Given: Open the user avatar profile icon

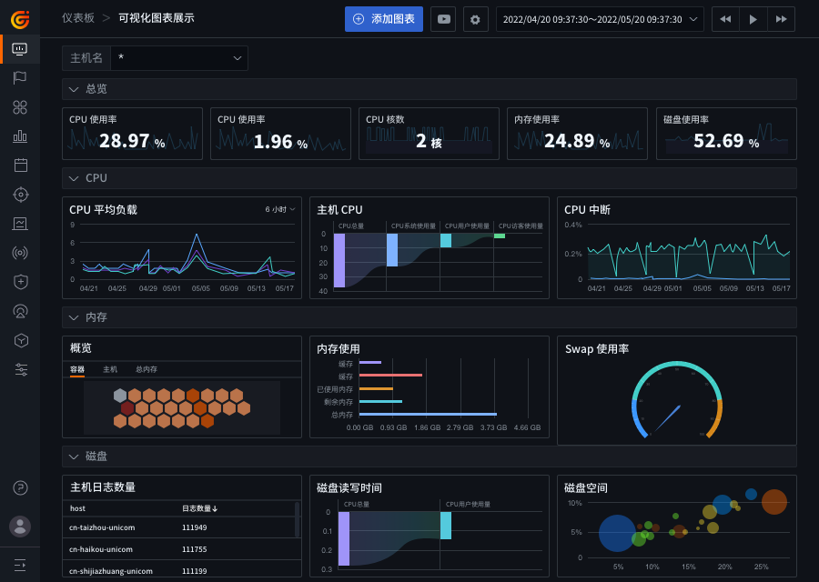Looking at the screenshot, I should (x=20, y=527).
